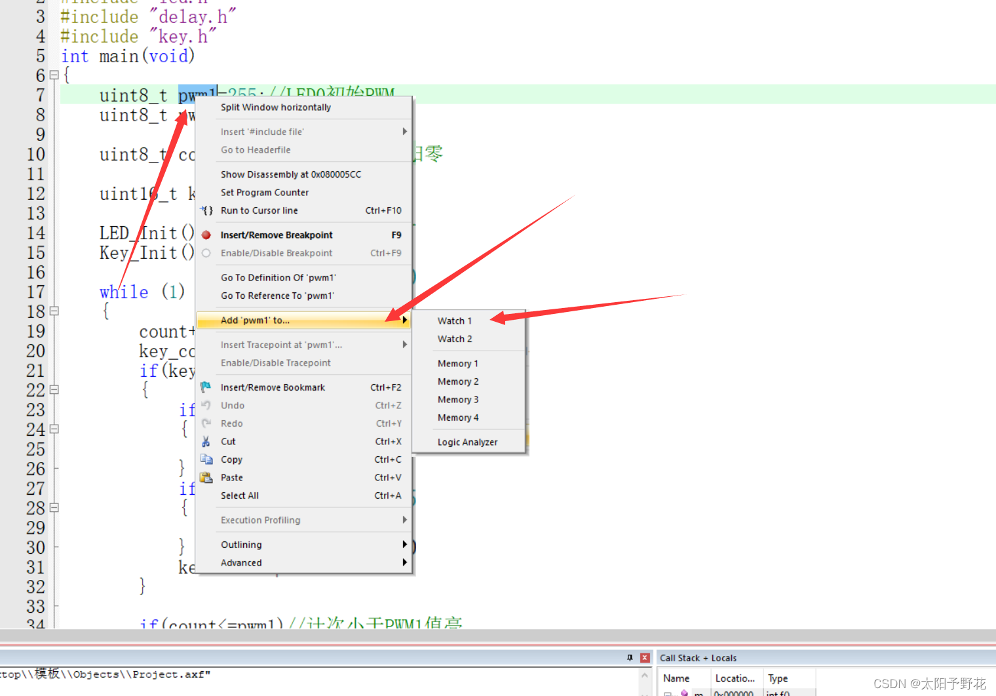This screenshot has width=996, height=696.
Task: Click the Call Stack + Locals title
Action: (x=698, y=658)
